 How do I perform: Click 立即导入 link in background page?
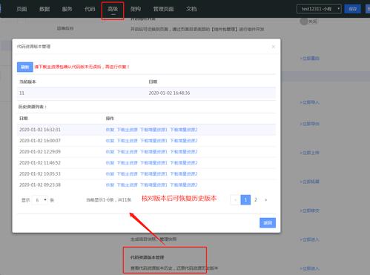pyautogui.click(x=310, y=102)
